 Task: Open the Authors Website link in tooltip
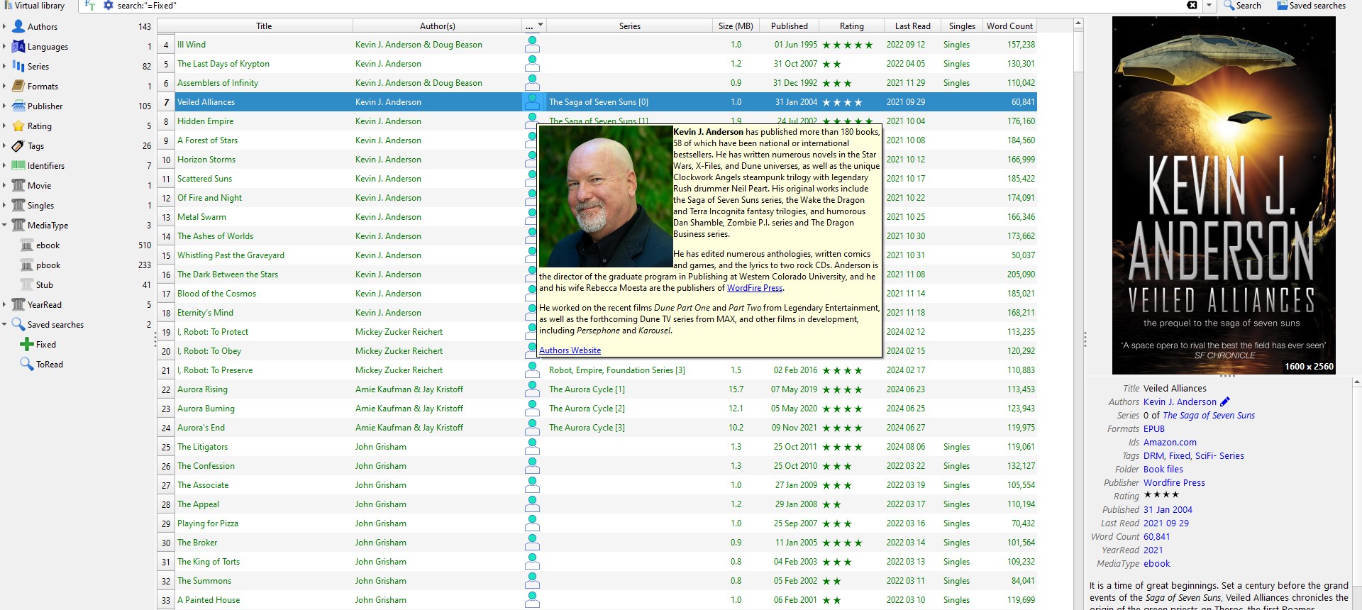point(570,350)
